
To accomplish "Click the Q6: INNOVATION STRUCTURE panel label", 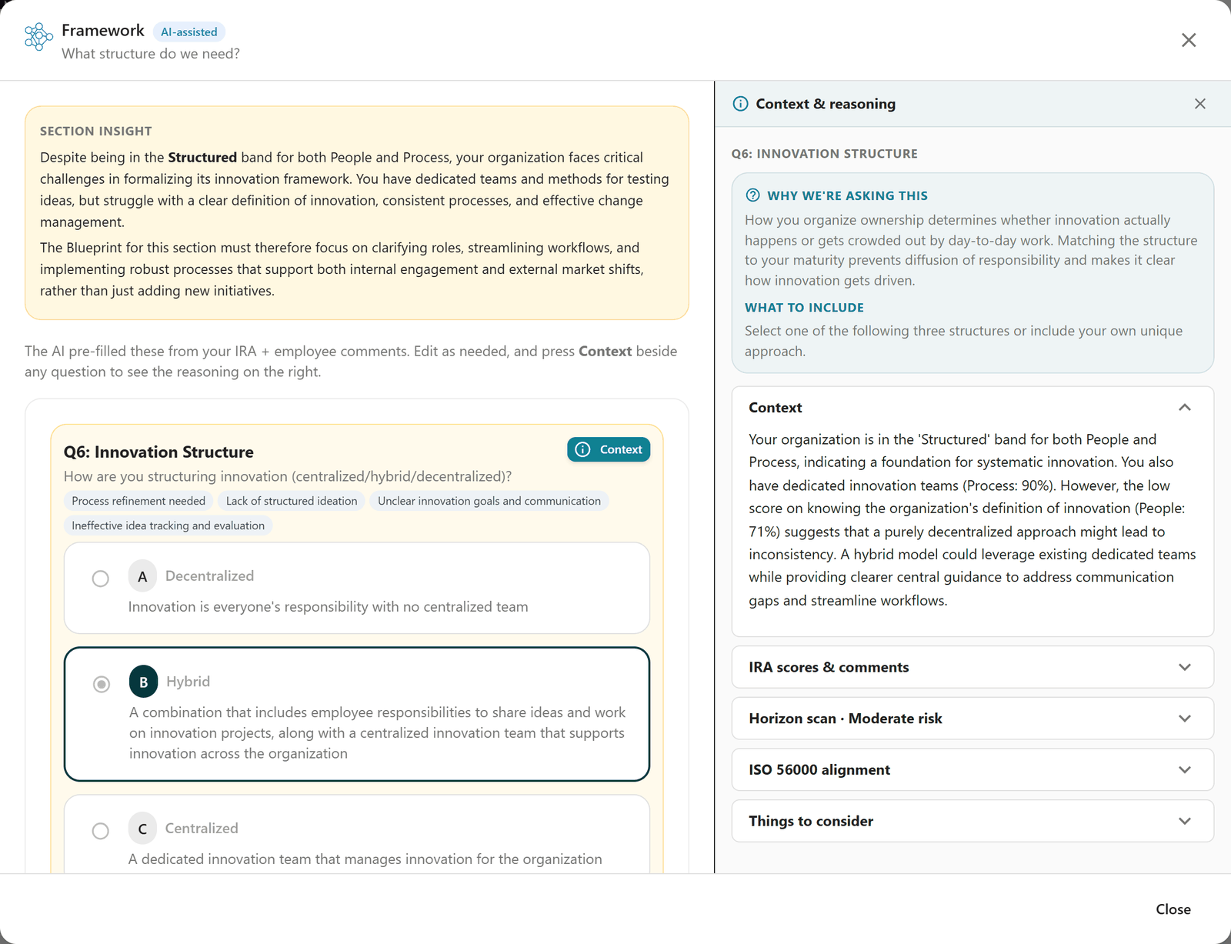I will [825, 154].
